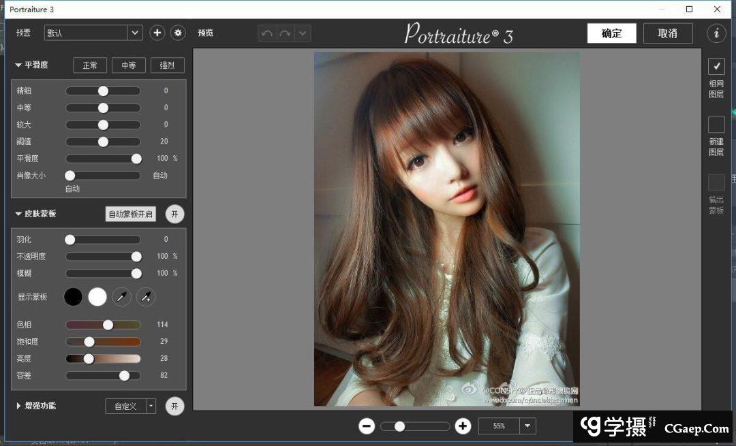This screenshot has height=446, width=736.
Task: Open the info icon in top-right
Action: 716,33
